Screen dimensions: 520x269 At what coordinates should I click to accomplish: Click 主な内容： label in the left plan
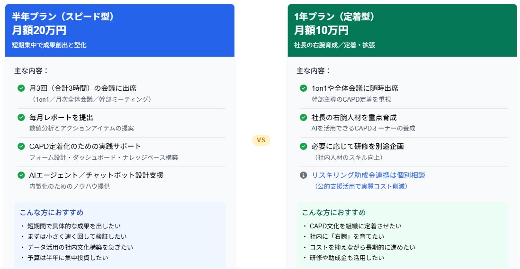[31, 70]
